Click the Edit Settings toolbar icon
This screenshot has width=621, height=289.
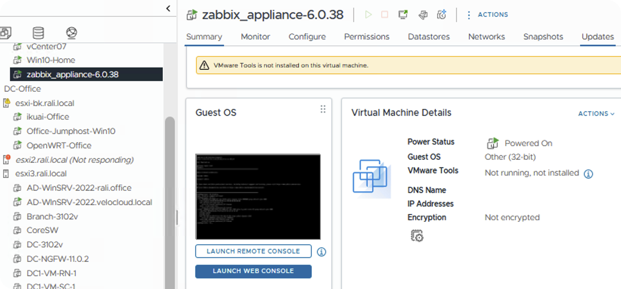(x=422, y=15)
